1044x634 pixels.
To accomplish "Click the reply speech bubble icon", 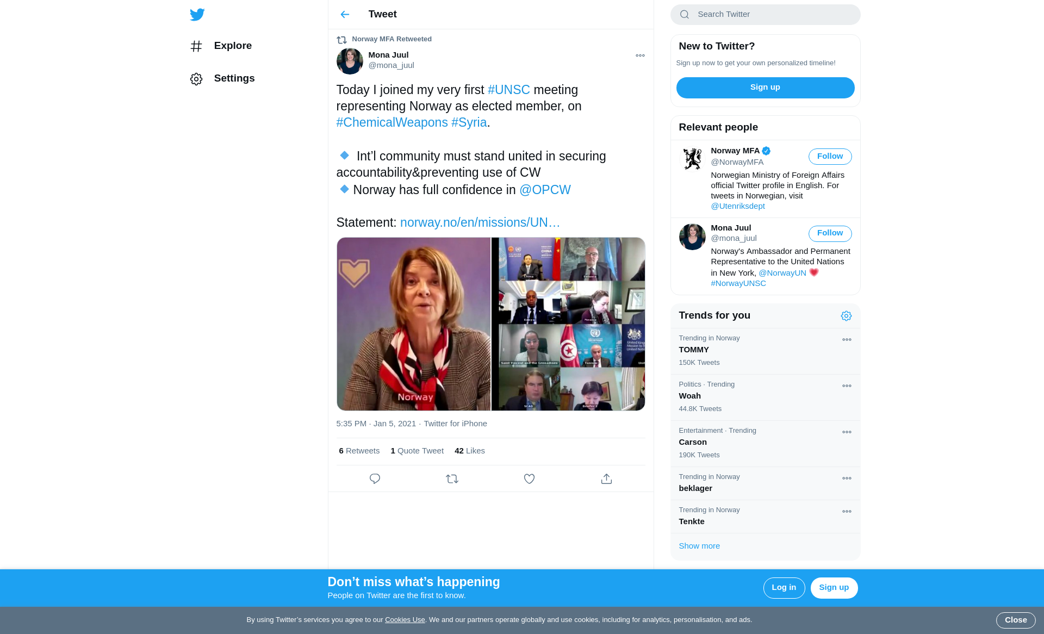I will tap(375, 479).
